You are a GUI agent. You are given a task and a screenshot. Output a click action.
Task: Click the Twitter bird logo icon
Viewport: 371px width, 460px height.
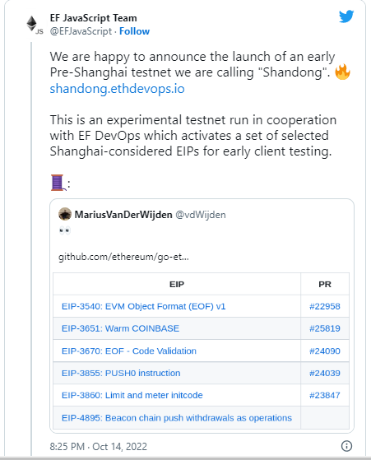(346, 16)
